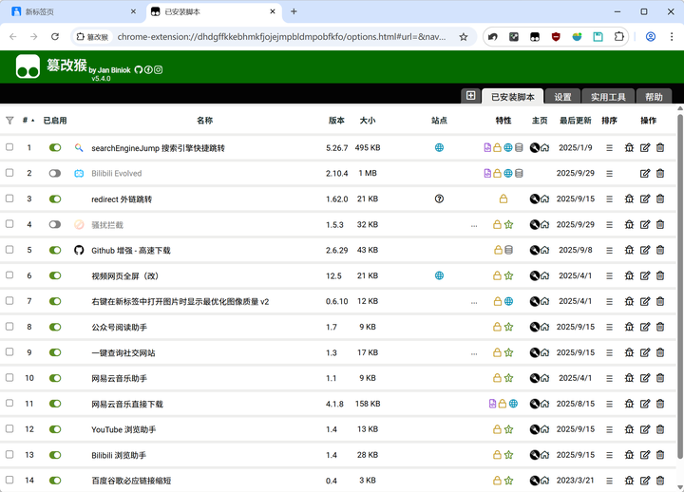Disable the Github 增强 script toggle
Screen dimensions: 684x492
click(x=55, y=250)
